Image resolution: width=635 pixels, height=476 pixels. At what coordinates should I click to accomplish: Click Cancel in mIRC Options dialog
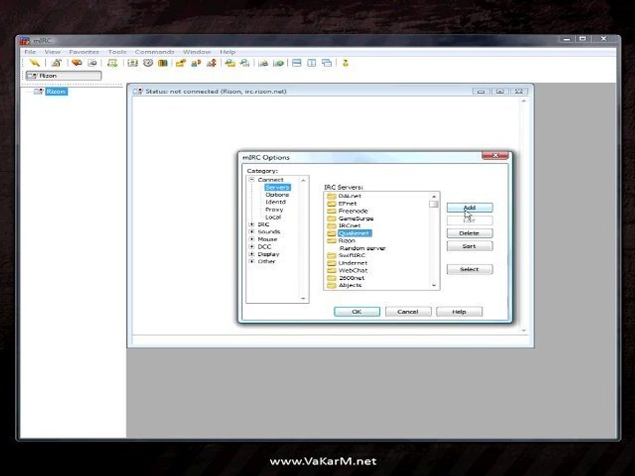(x=408, y=311)
